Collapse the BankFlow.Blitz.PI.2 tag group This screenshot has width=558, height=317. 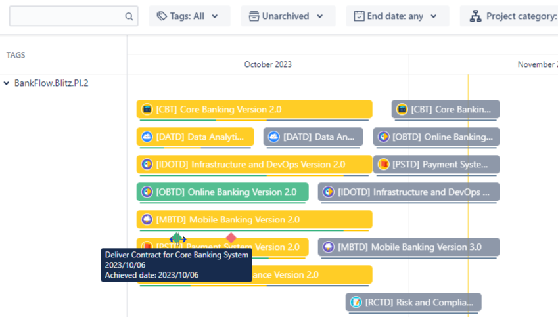pos(7,83)
